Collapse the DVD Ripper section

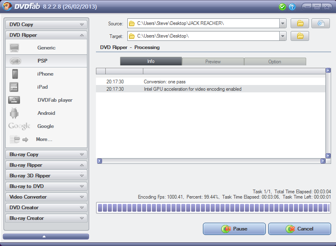click(46, 35)
